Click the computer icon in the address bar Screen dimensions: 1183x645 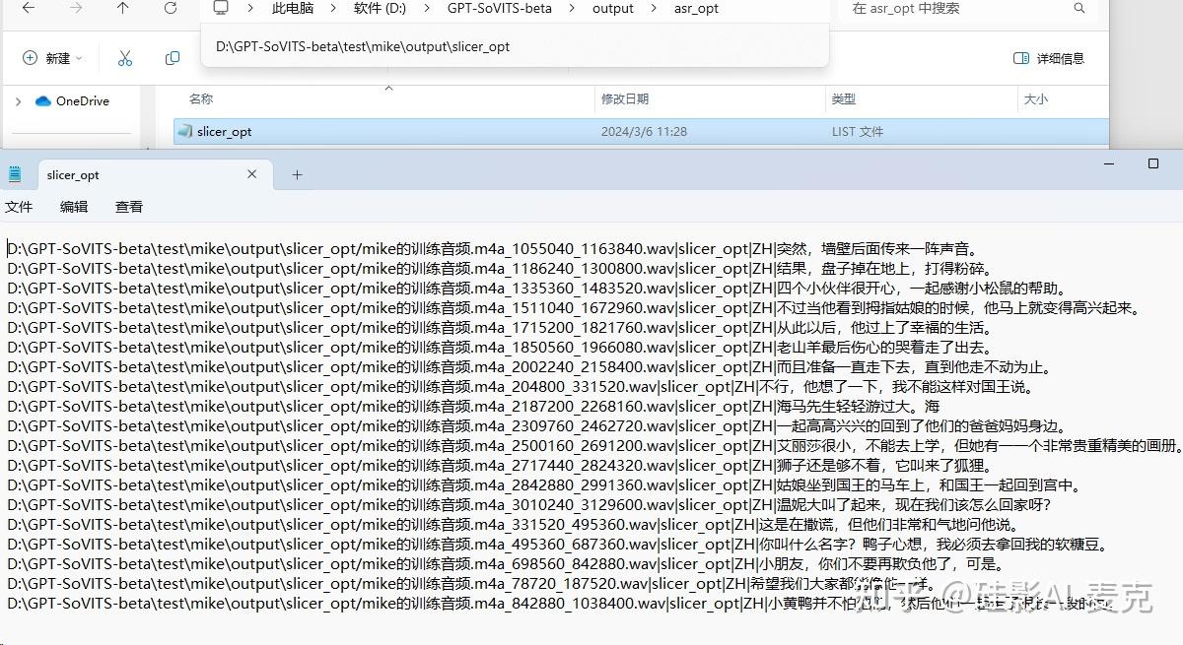point(221,9)
